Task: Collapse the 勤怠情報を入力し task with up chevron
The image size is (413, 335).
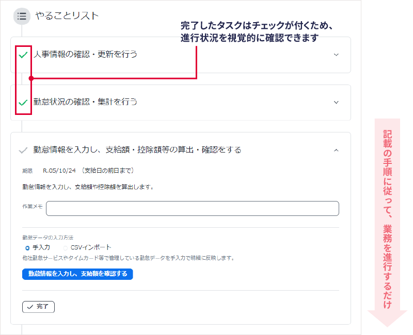Action: pyautogui.click(x=336, y=150)
